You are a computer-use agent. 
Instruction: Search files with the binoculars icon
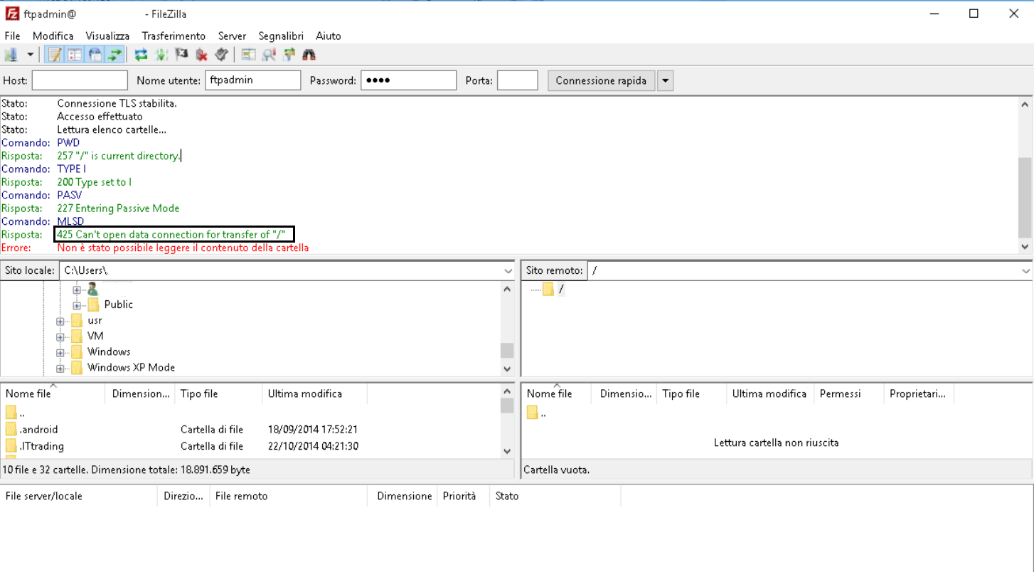[309, 55]
